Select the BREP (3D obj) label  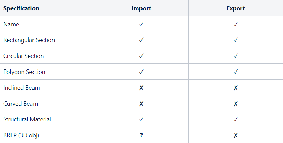[21, 135]
